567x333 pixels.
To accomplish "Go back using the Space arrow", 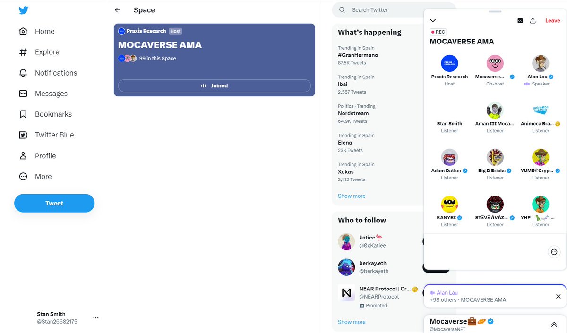I will coord(118,10).
